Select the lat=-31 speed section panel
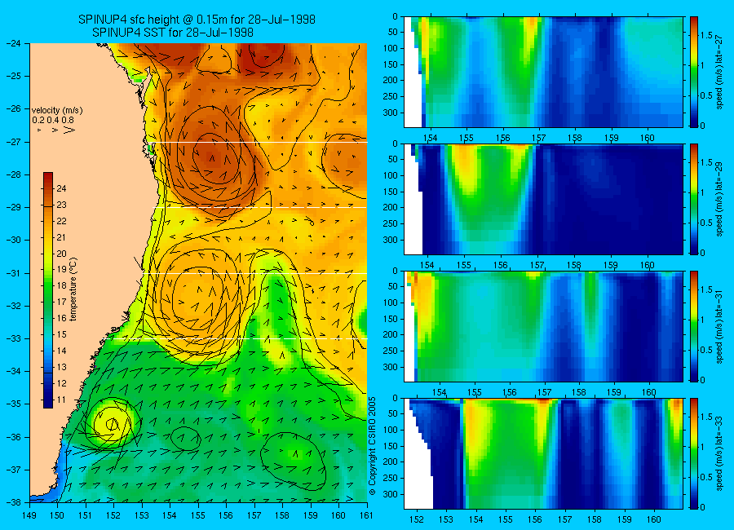734x530 pixels. (543, 326)
